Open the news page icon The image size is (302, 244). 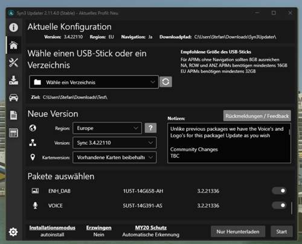pos(13,133)
